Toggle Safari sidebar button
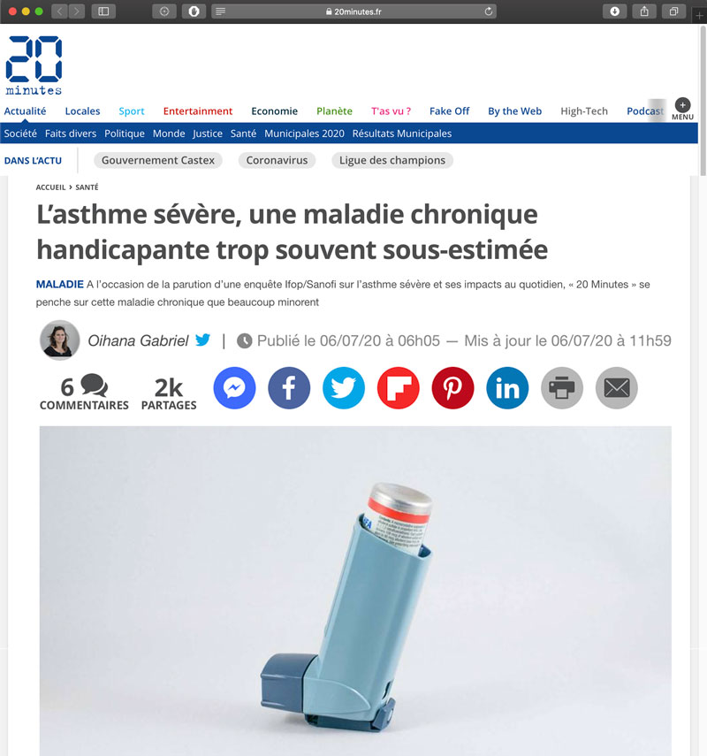707x756 pixels. (x=103, y=11)
